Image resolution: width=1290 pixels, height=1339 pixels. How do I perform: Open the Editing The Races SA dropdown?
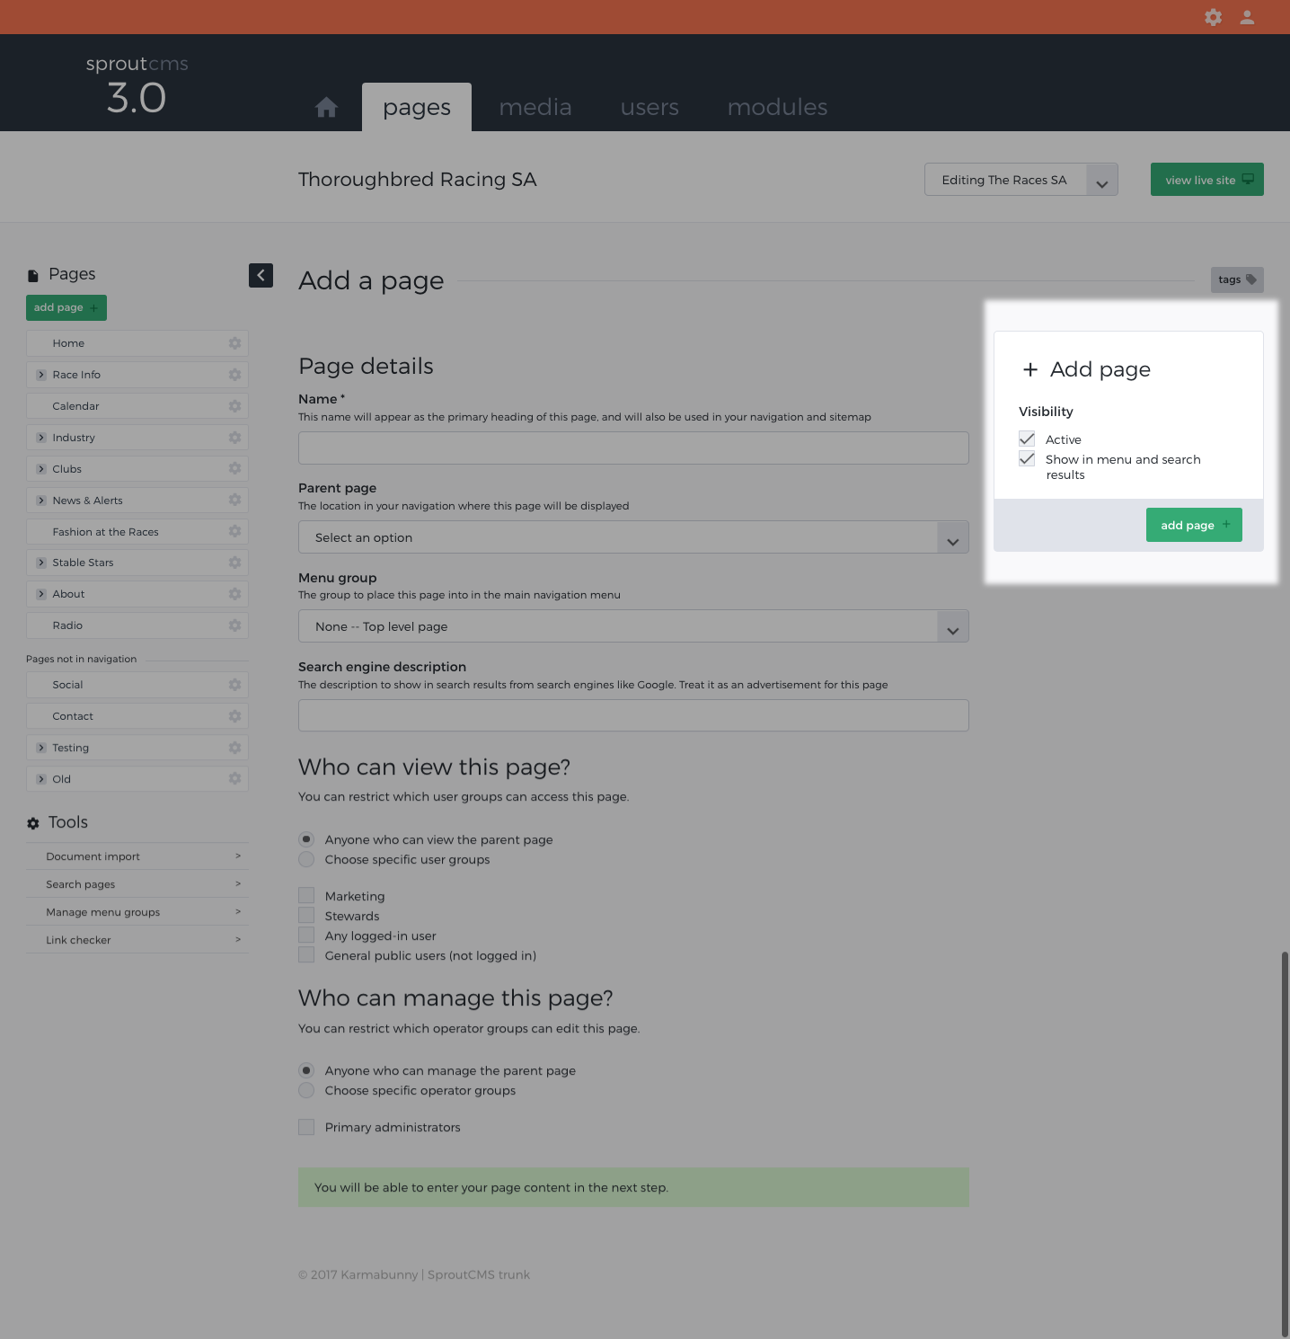[x=1021, y=180]
